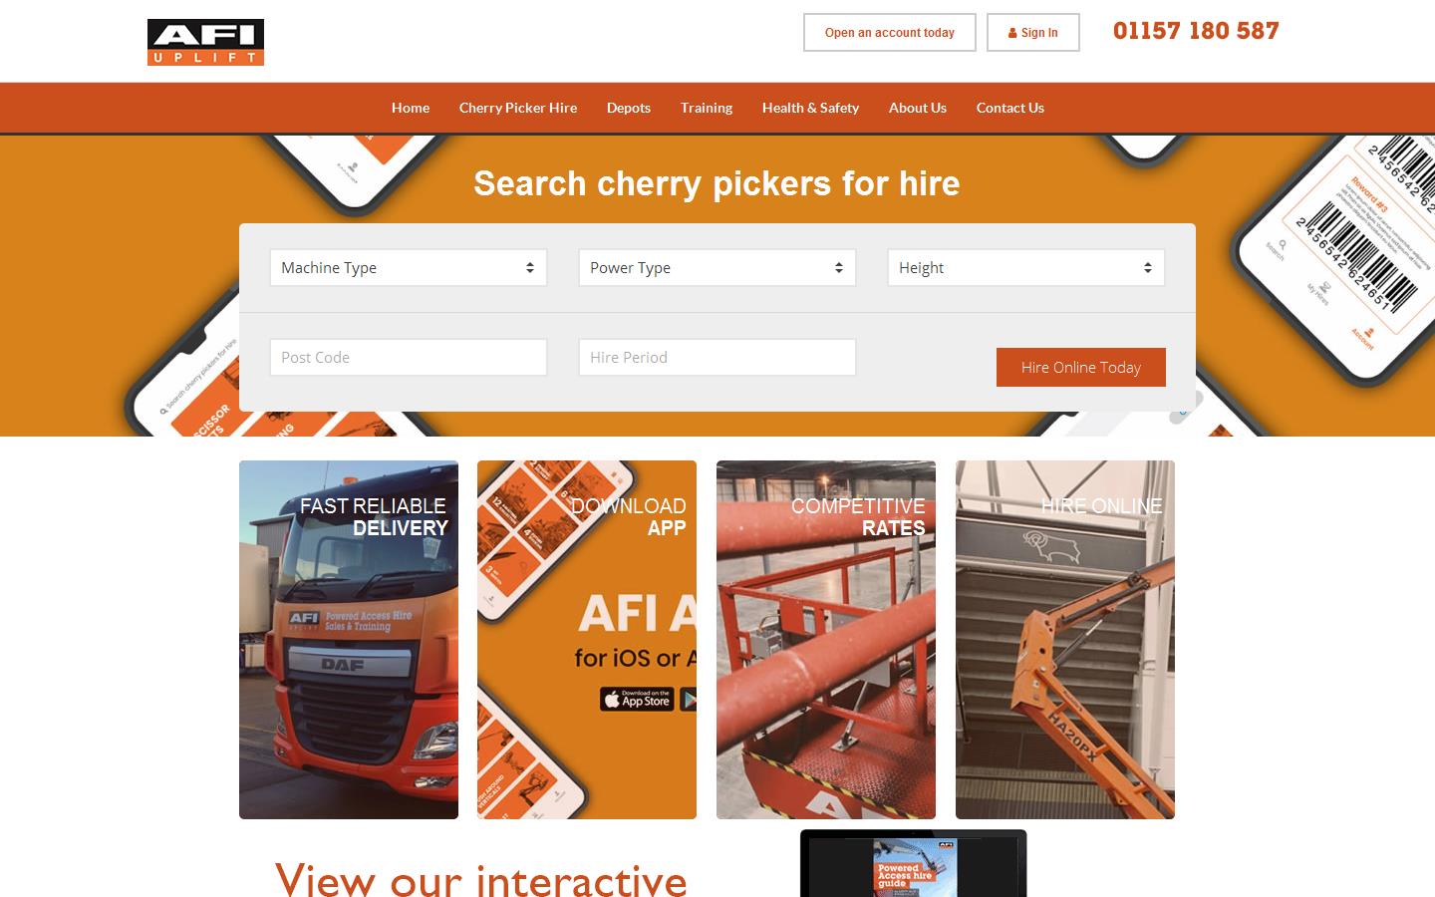
Task: Select the Hire Online image tile
Action: [1065, 640]
